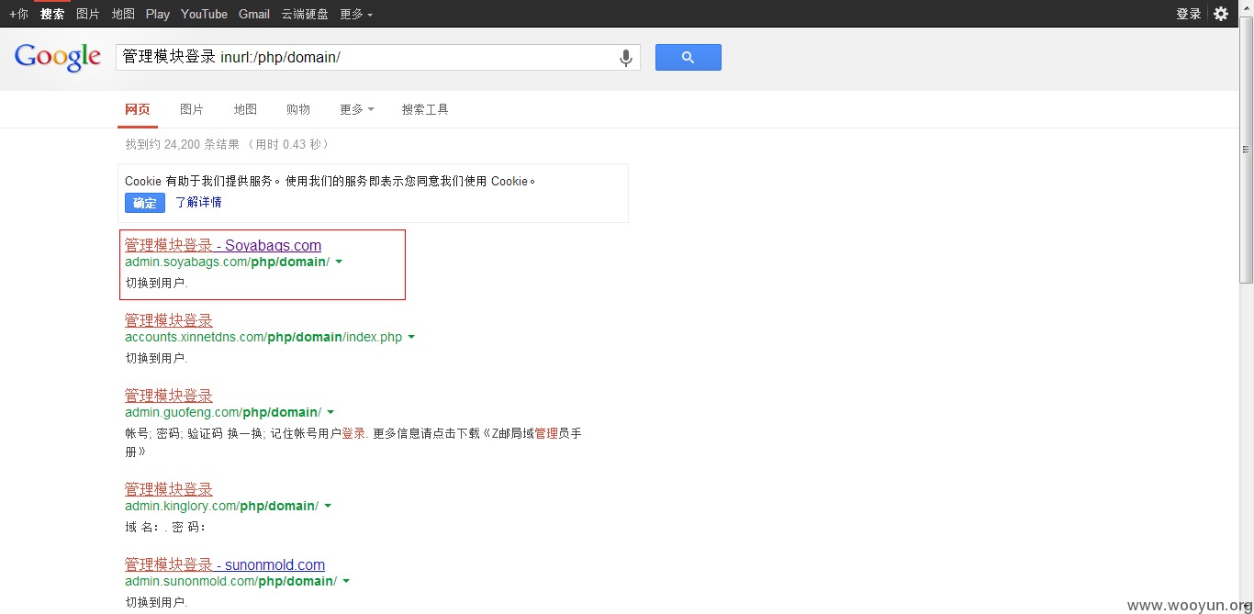1254x614 pixels.
Task: Switch to the 购物 results tab
Action: pos(298,109)
